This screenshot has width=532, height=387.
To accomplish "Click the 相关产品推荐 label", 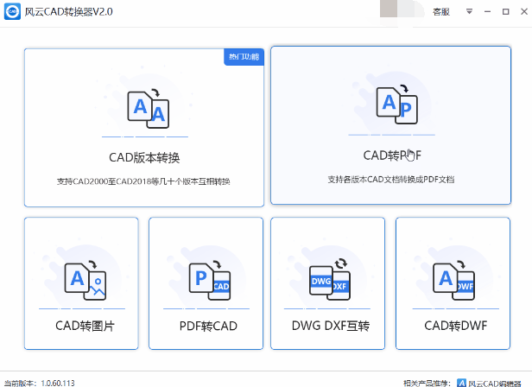I will coord(427,384).
